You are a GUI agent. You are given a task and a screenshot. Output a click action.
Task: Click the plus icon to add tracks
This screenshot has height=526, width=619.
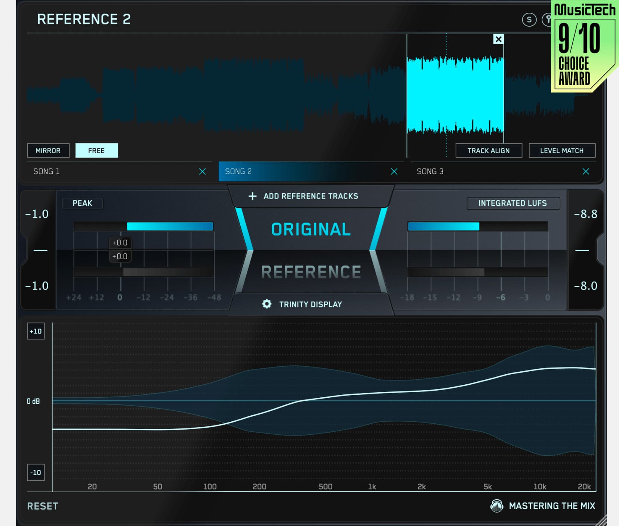(253, 196)
